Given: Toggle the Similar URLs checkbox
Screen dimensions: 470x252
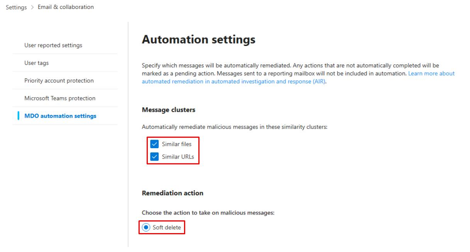Looking at the screenshot, I should click(x=154, y=156).
